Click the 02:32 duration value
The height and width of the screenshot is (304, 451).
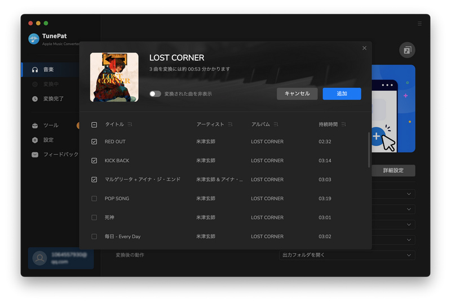[325, 142]
